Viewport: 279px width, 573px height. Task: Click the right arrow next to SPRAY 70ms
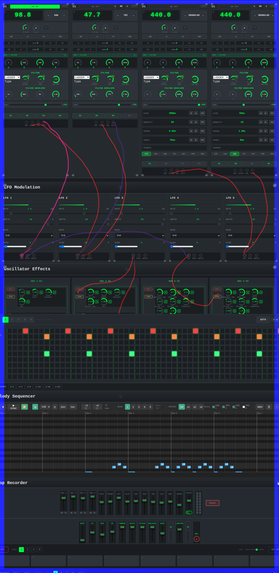(196, 140)
